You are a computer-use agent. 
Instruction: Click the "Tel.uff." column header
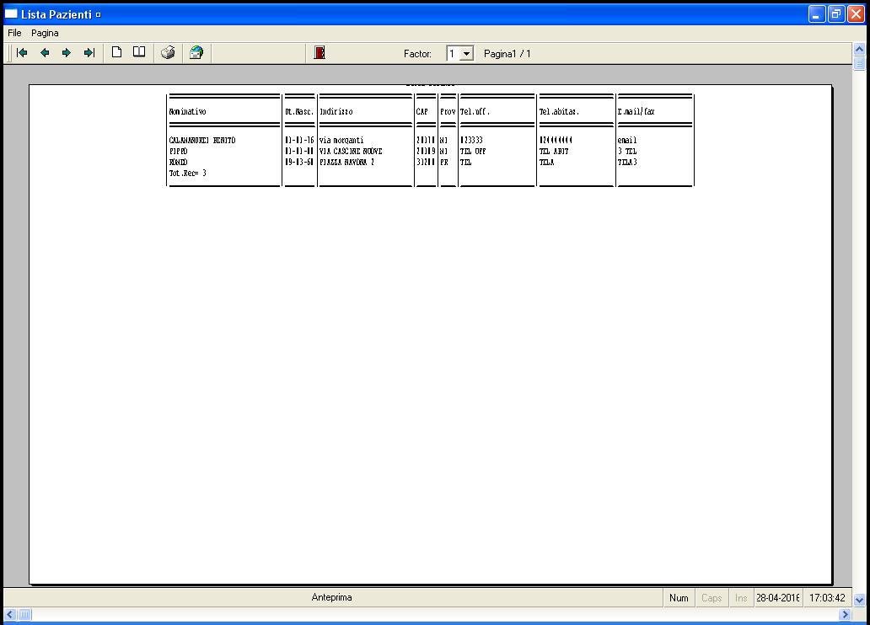pos(475,111)
